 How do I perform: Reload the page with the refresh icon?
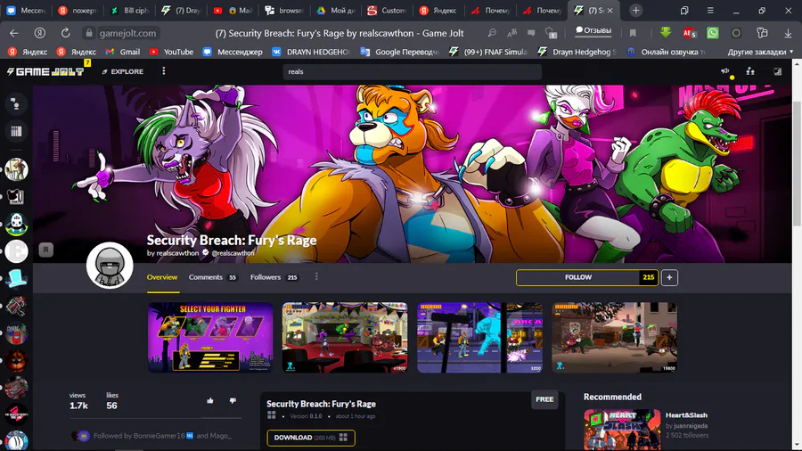pyautogui.click(x=65, y=33)
